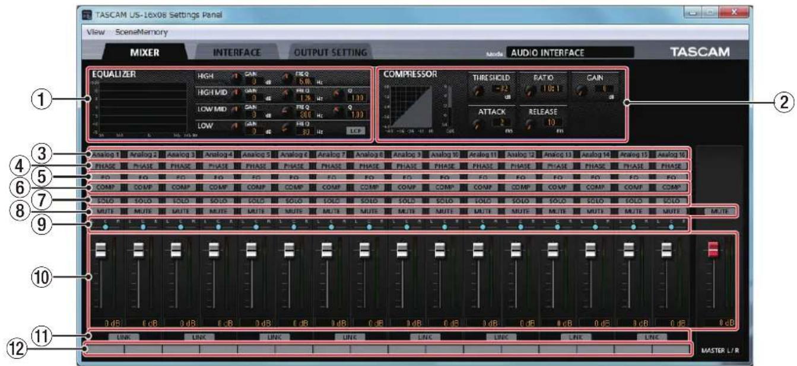
Task: Link Analog 3 and 4 channels
Action: 198,336
